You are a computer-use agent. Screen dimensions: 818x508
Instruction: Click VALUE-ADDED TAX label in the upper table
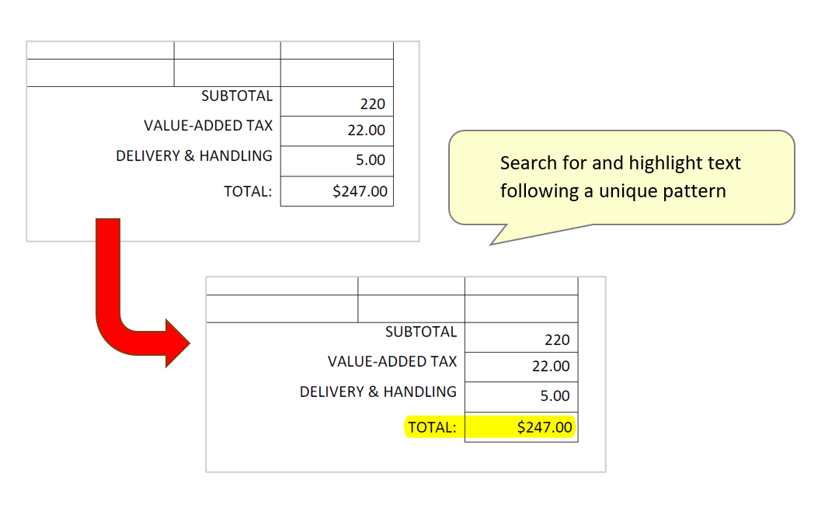(x=208, y=126)
